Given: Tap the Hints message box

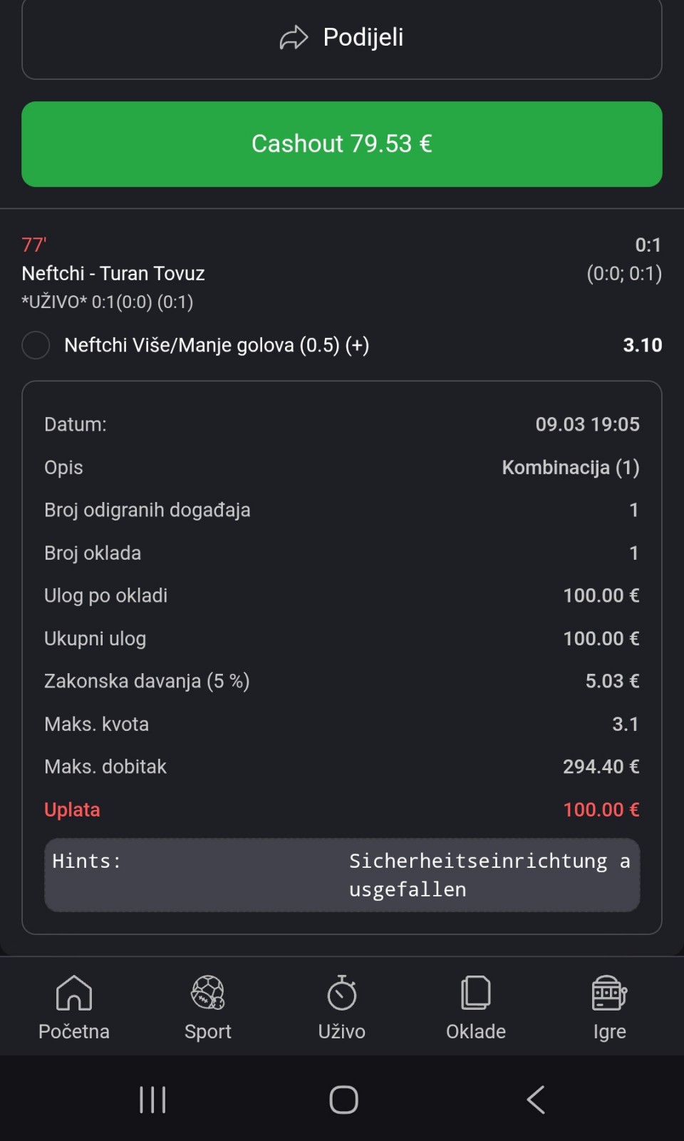Looking at the screenshot, I should tap(342, 875).
